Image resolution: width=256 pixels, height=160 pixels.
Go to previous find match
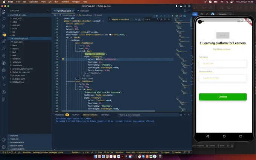tap(157, 20)
